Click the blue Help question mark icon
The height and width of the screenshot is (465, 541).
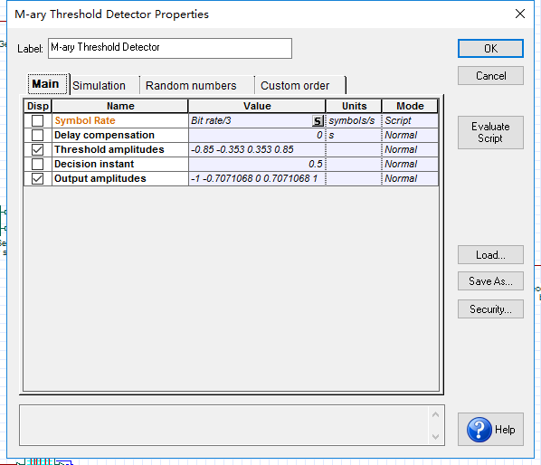click(x=479, y=430)
